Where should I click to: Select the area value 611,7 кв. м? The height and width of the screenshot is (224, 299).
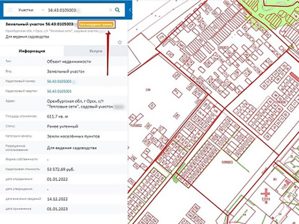[57, 116]
